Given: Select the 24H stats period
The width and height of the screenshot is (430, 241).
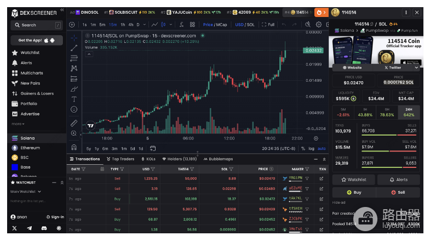Looking at the screenshot, I should [409, 112].
